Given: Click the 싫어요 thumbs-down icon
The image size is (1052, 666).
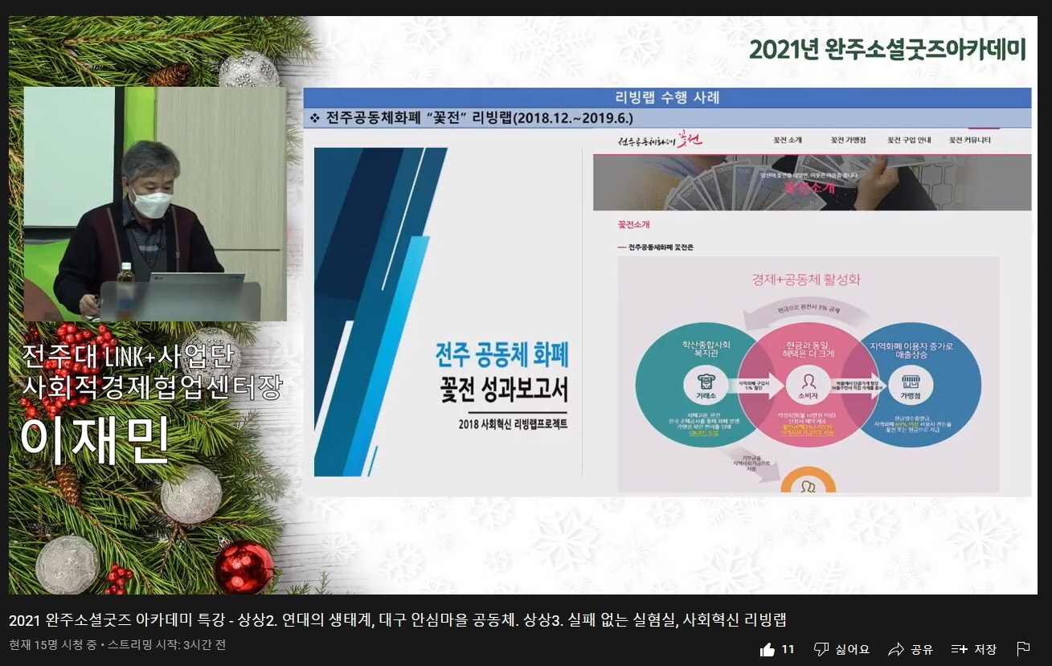Looking at the screenshot, I should (x=821, y=649).
